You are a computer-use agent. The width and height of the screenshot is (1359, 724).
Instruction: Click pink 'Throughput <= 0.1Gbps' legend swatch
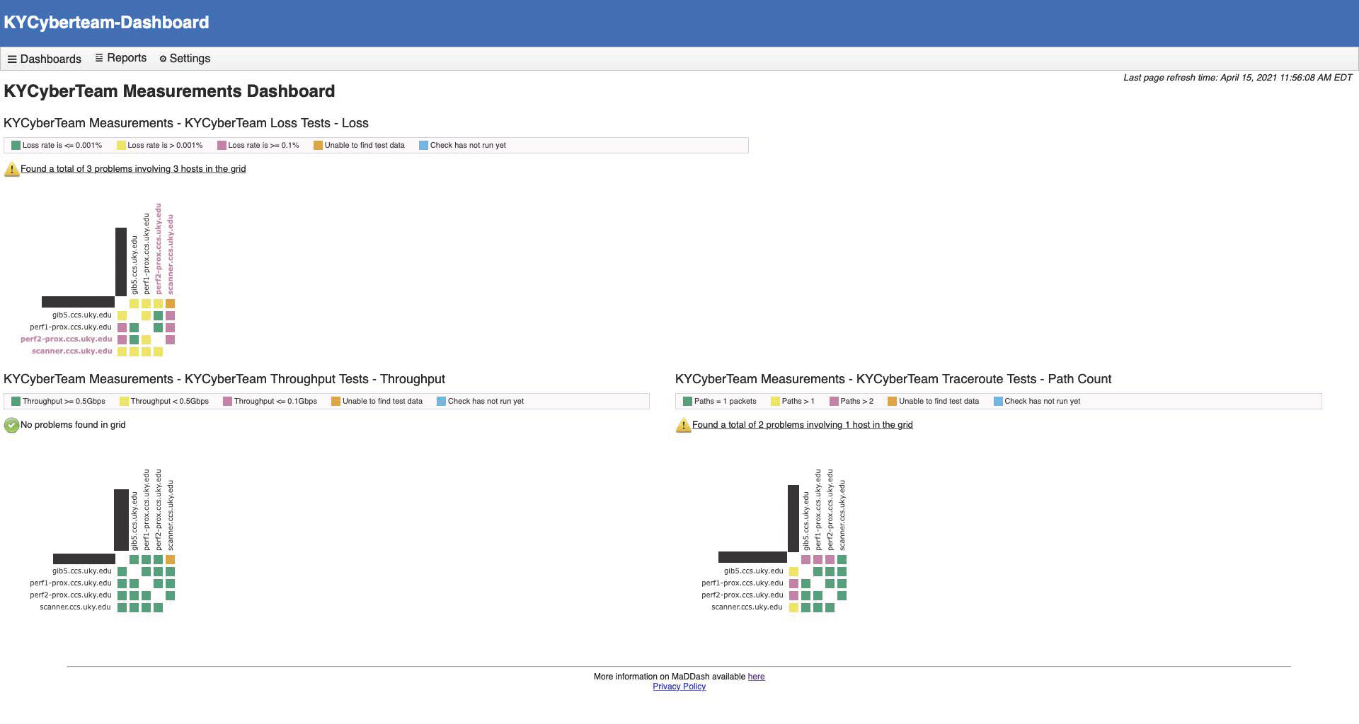[227, 401]
